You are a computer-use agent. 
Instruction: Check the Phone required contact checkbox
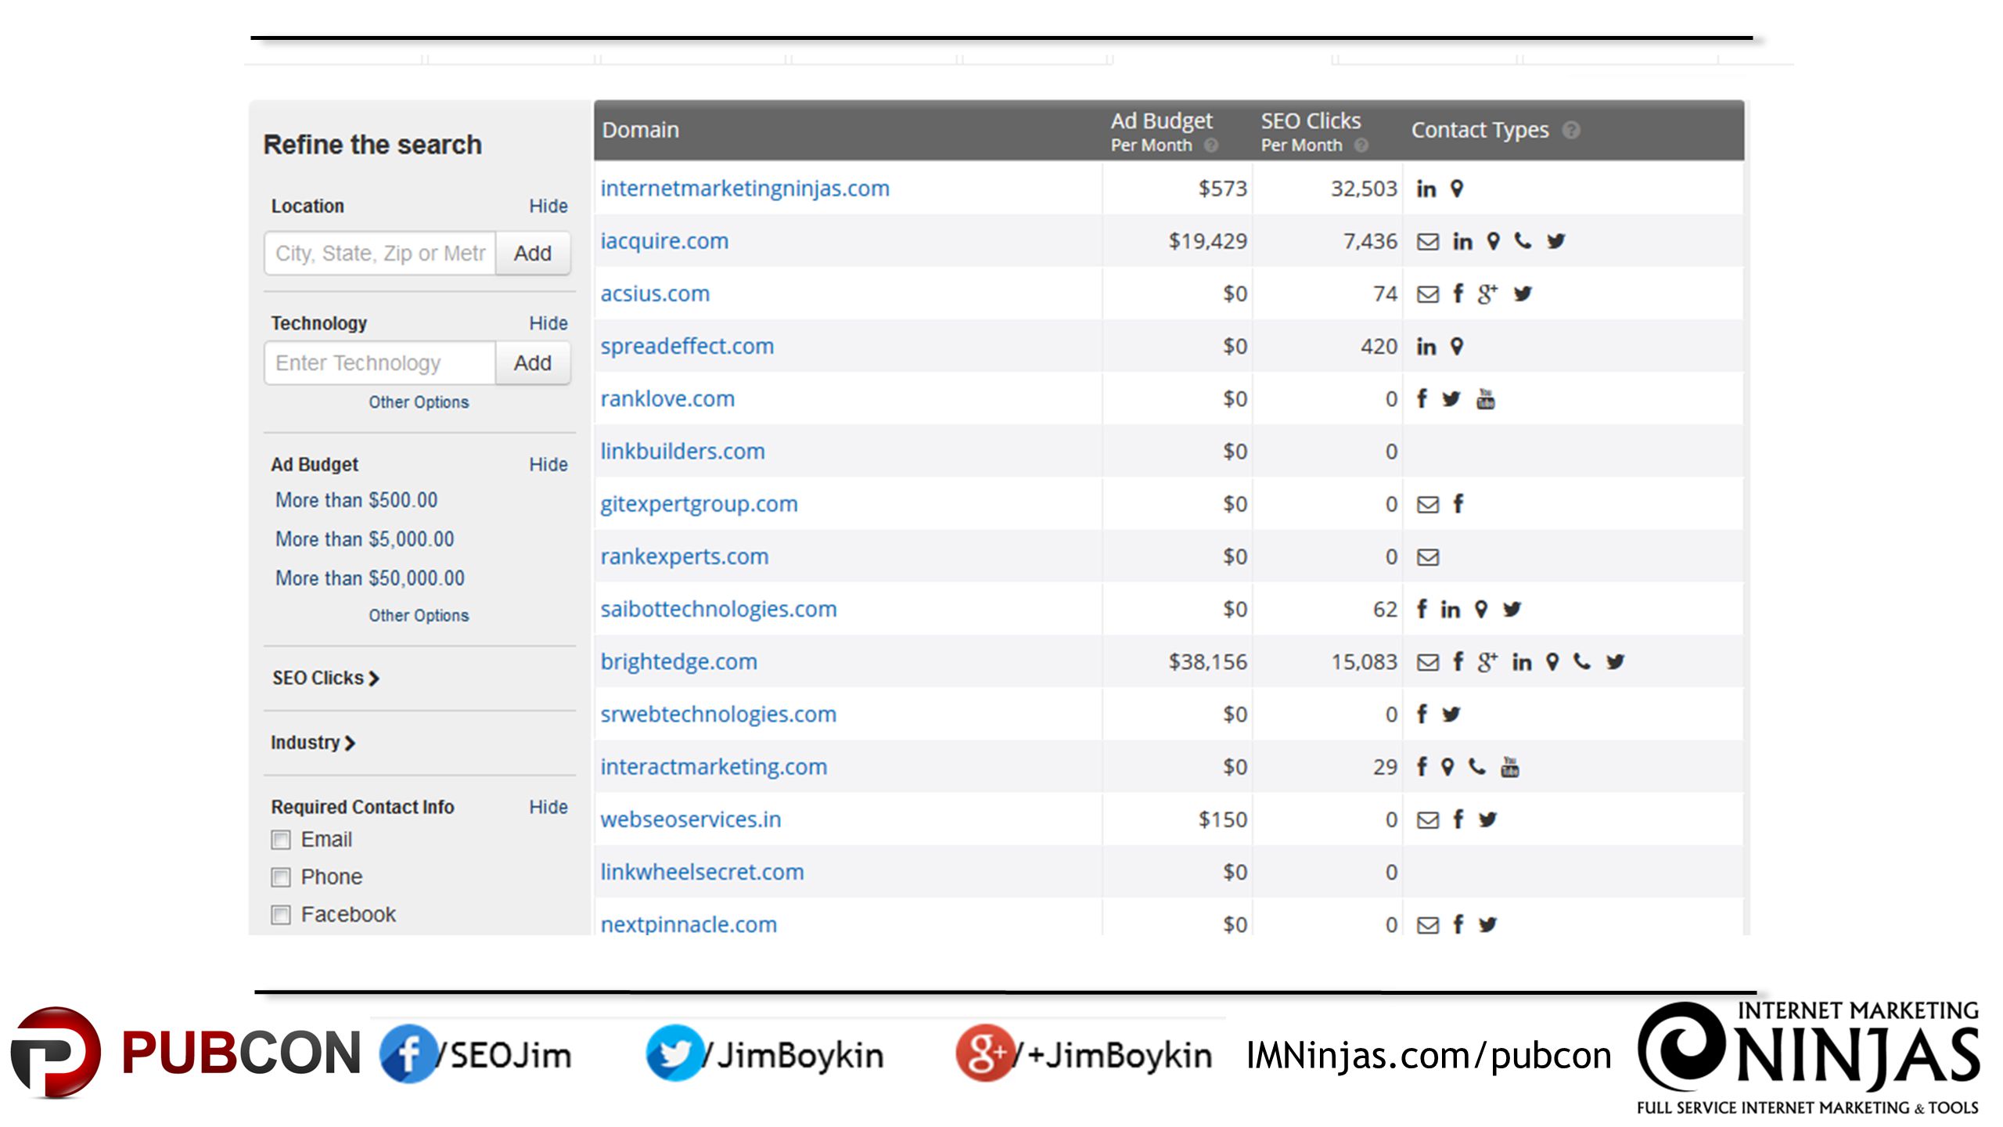[281, 877]
